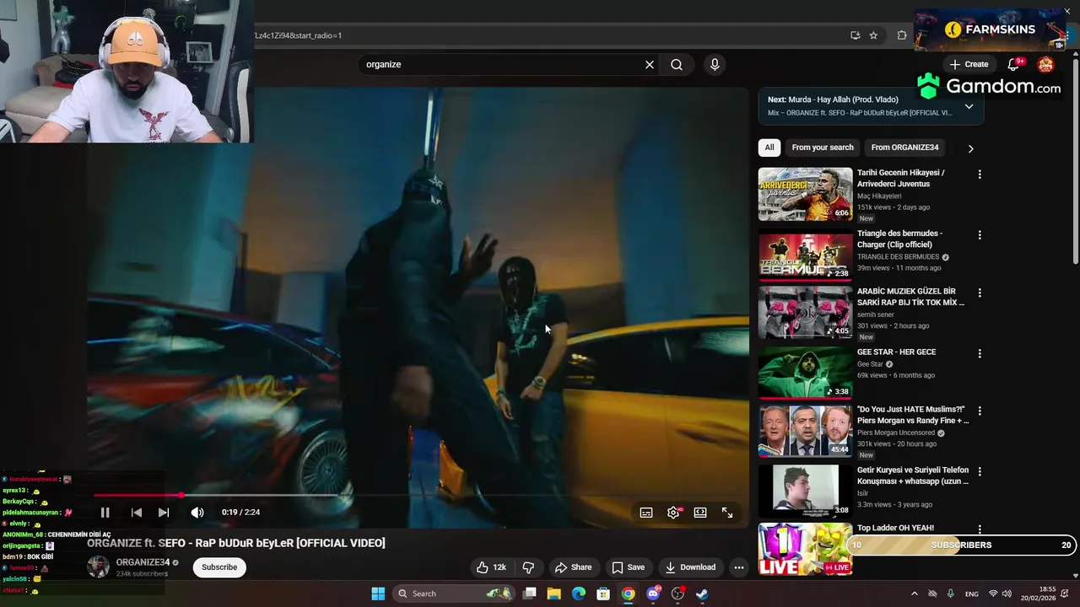The height and width of the screenshot is (607, 1080).
Task: Open options for Getir Kuryesi video
Action: [980, 471]
